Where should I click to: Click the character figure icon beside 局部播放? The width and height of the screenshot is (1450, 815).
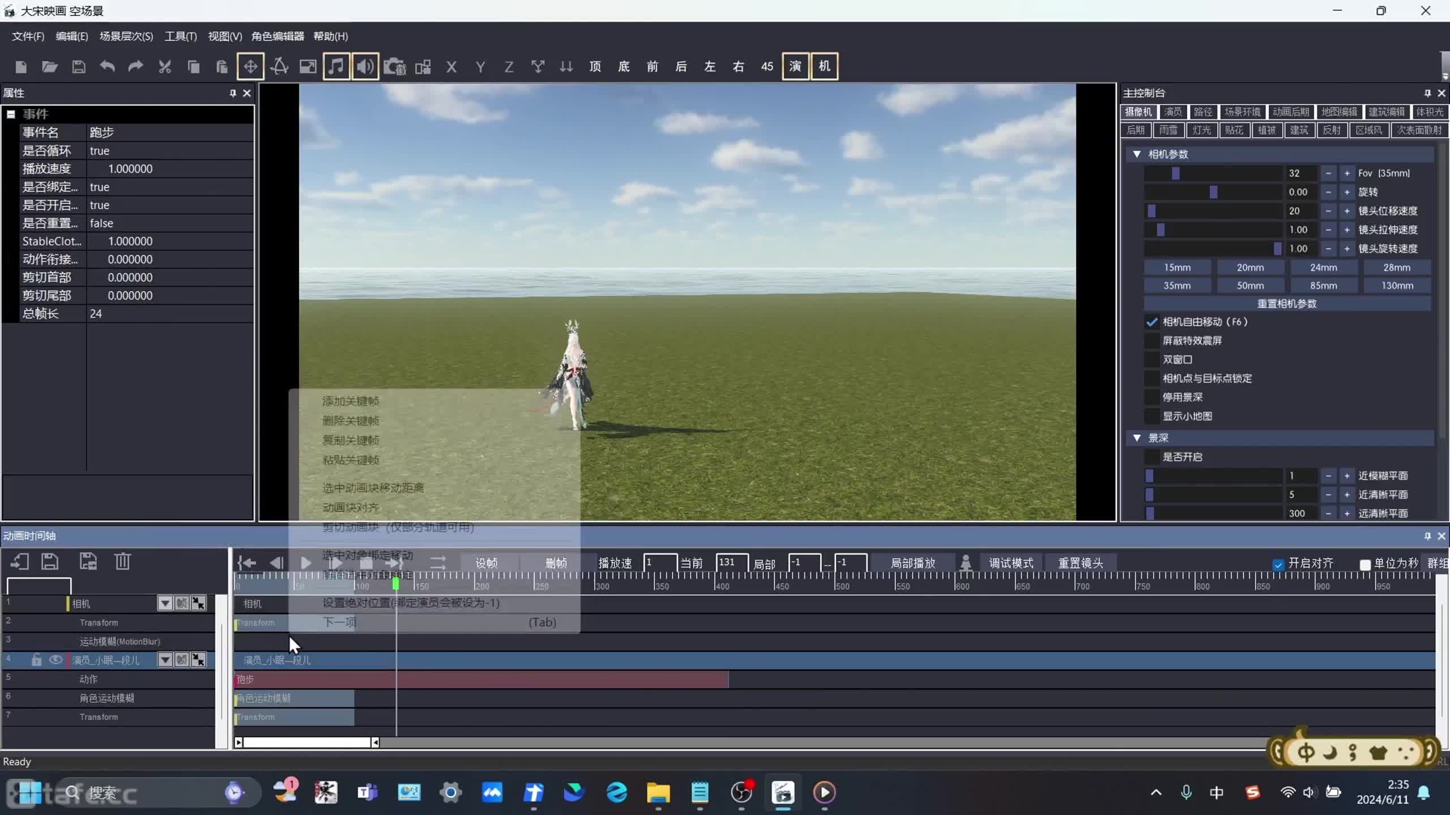(x=966, y=563)
